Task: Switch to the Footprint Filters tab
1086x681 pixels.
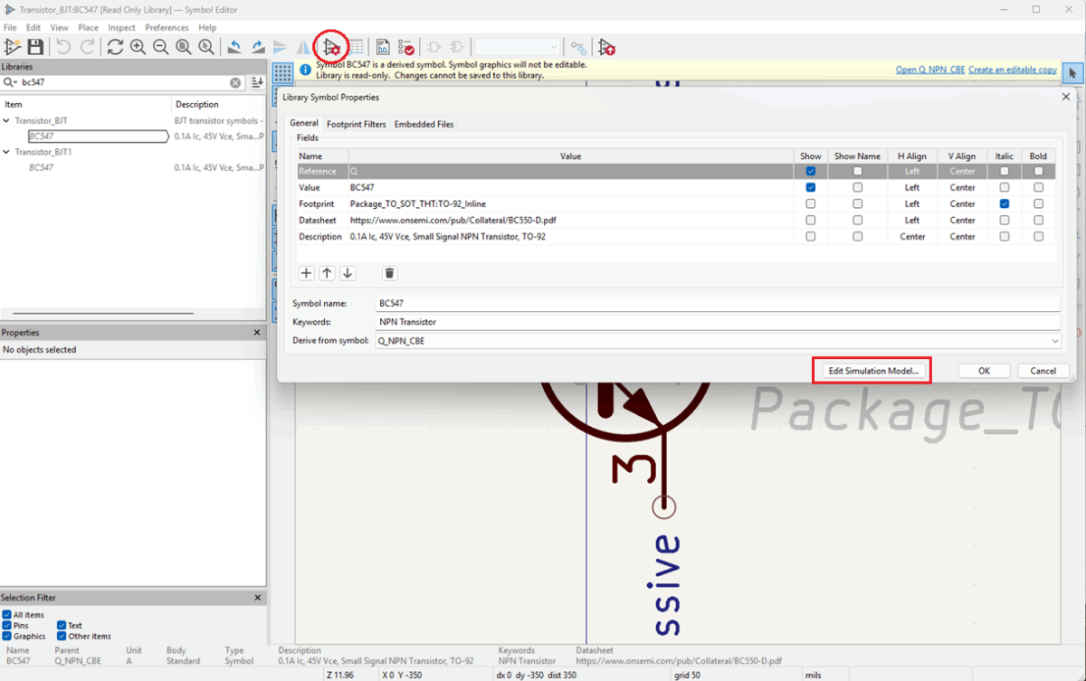Action: [356, 124]
